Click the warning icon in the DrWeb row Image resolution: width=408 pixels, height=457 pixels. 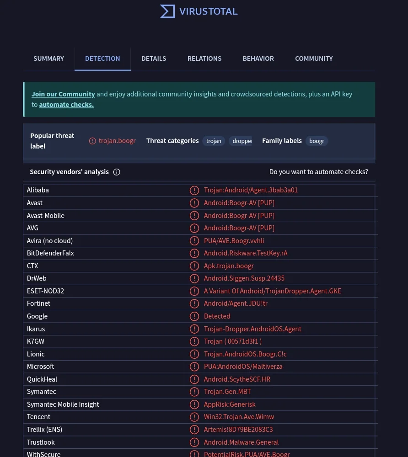click(194, 278)
